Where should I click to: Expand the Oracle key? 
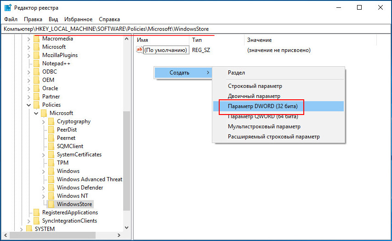(x=29, y=89)
